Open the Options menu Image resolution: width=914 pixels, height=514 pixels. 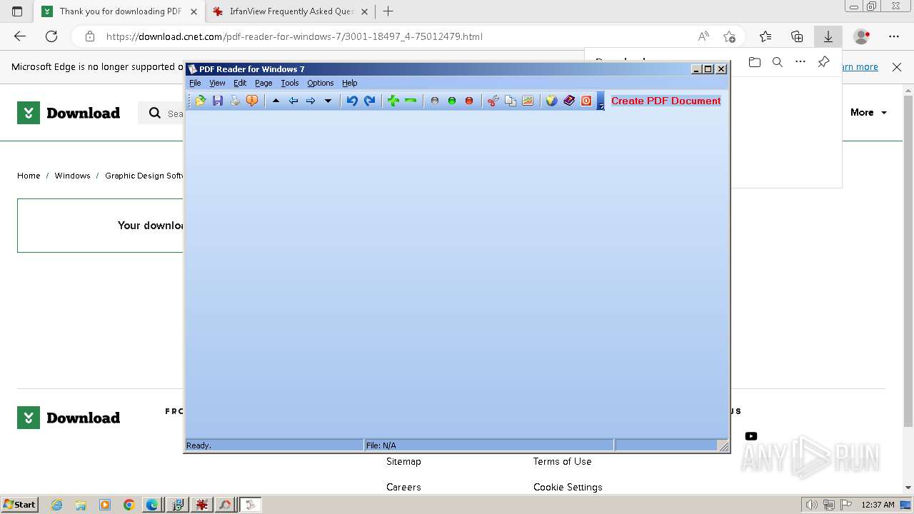click(x=320, y=83)
